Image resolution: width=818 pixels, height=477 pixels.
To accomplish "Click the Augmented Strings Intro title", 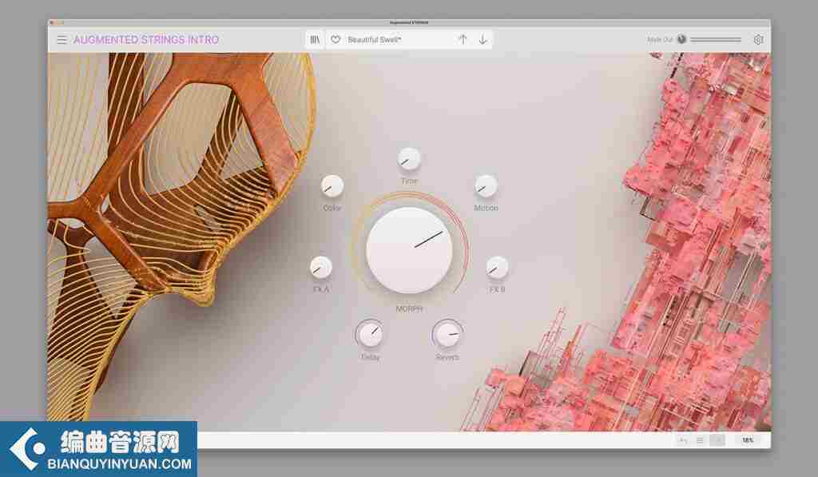I will (x=146, y=40).
